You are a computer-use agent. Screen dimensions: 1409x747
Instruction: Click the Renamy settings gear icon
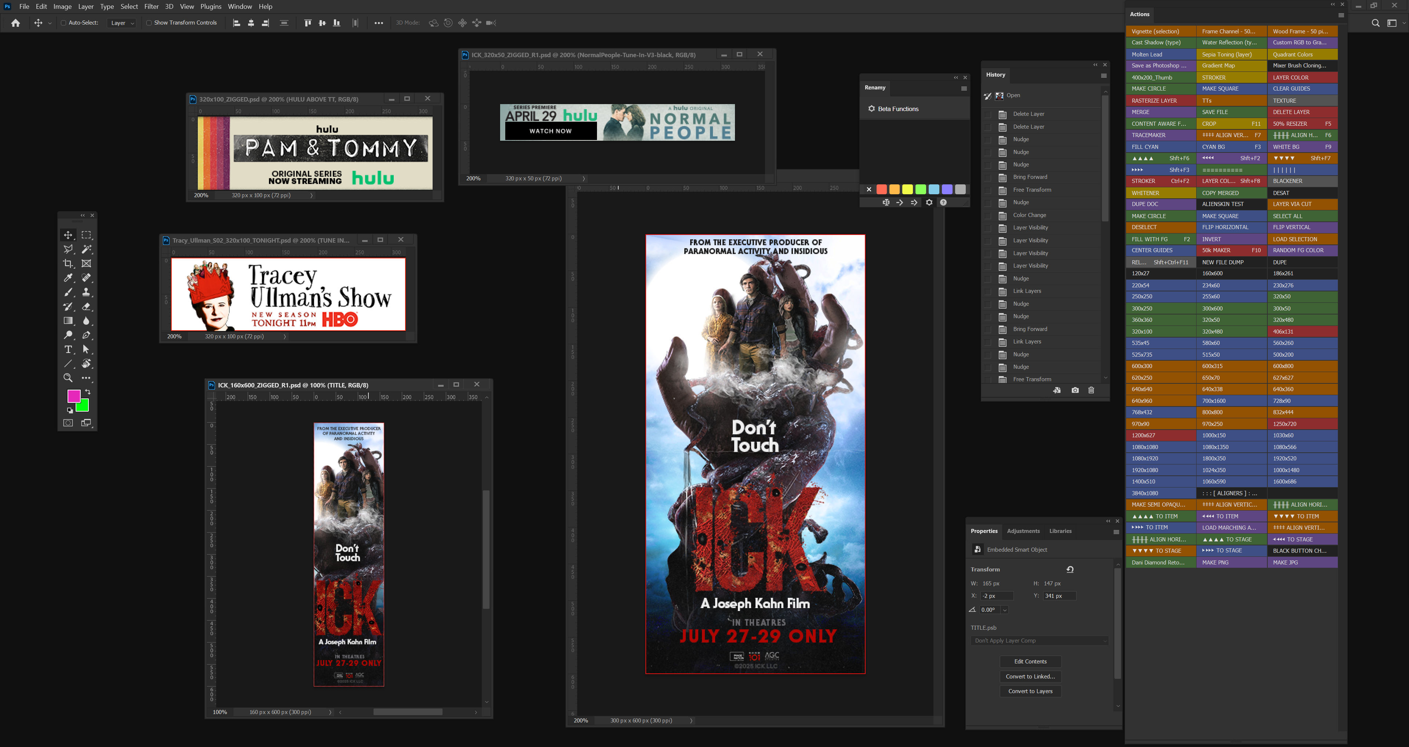[x=929, y=203]
